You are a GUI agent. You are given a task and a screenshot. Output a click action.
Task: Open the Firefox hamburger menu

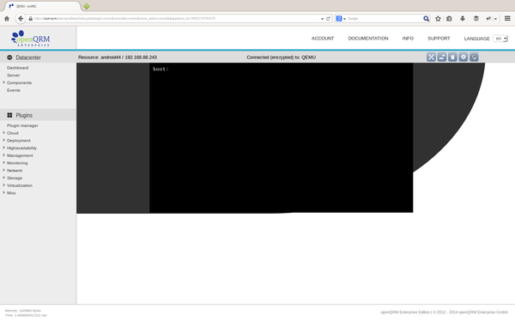(x=507, y=19)
